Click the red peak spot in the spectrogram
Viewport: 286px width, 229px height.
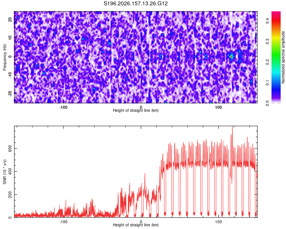231,56
